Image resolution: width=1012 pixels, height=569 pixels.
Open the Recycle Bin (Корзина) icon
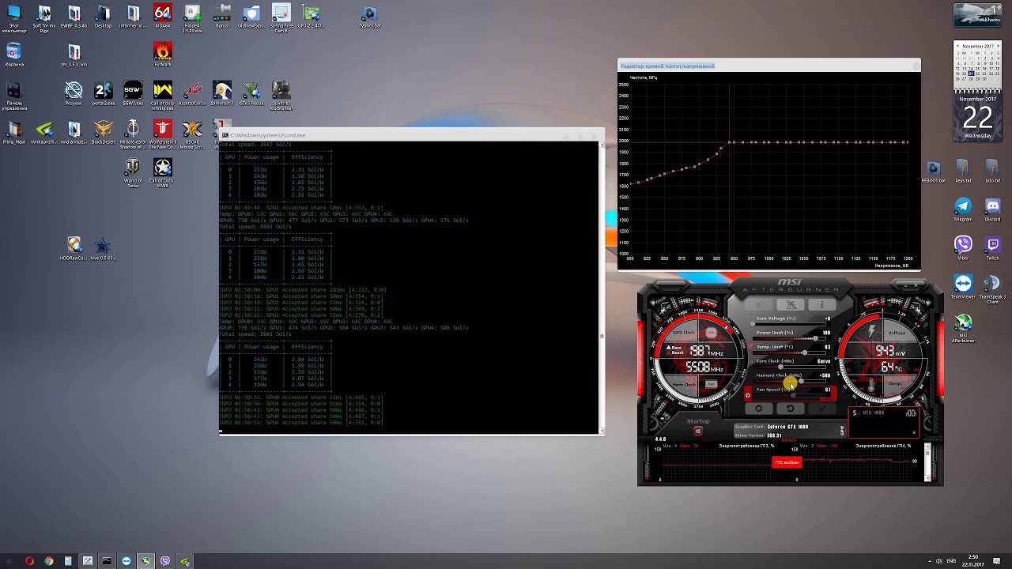click(13, 55)
